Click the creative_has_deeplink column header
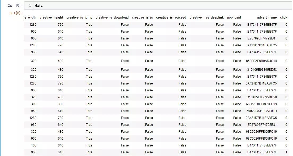Screen dimensions: 293x156 pyautogui.click(x=207, y=17)
